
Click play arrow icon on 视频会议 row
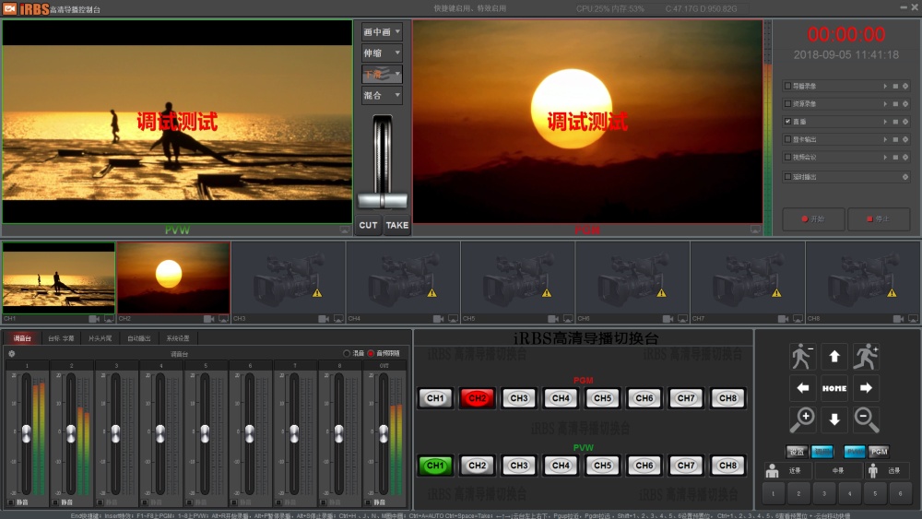[x=885, y=158]
